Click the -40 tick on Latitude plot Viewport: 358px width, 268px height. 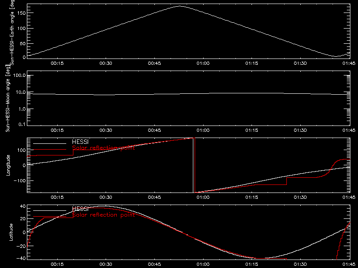coord(21,259)
